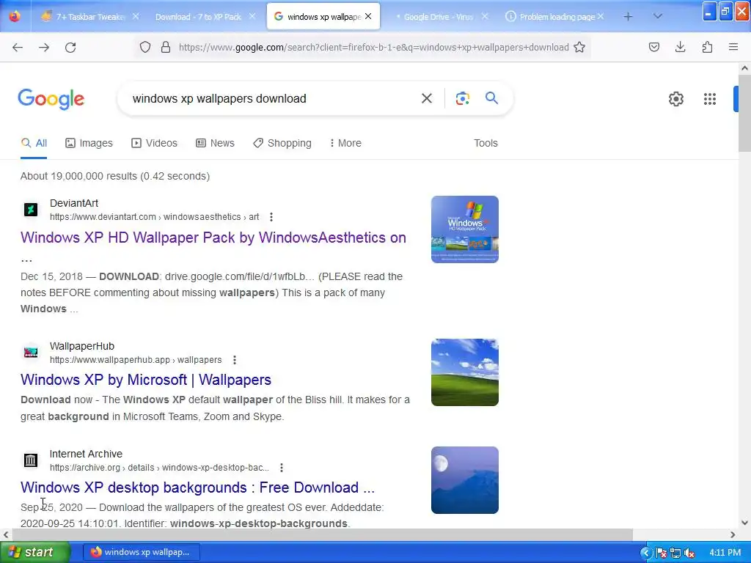Save page to Pocket
The image size is (751, 563).
click(653, 47)
